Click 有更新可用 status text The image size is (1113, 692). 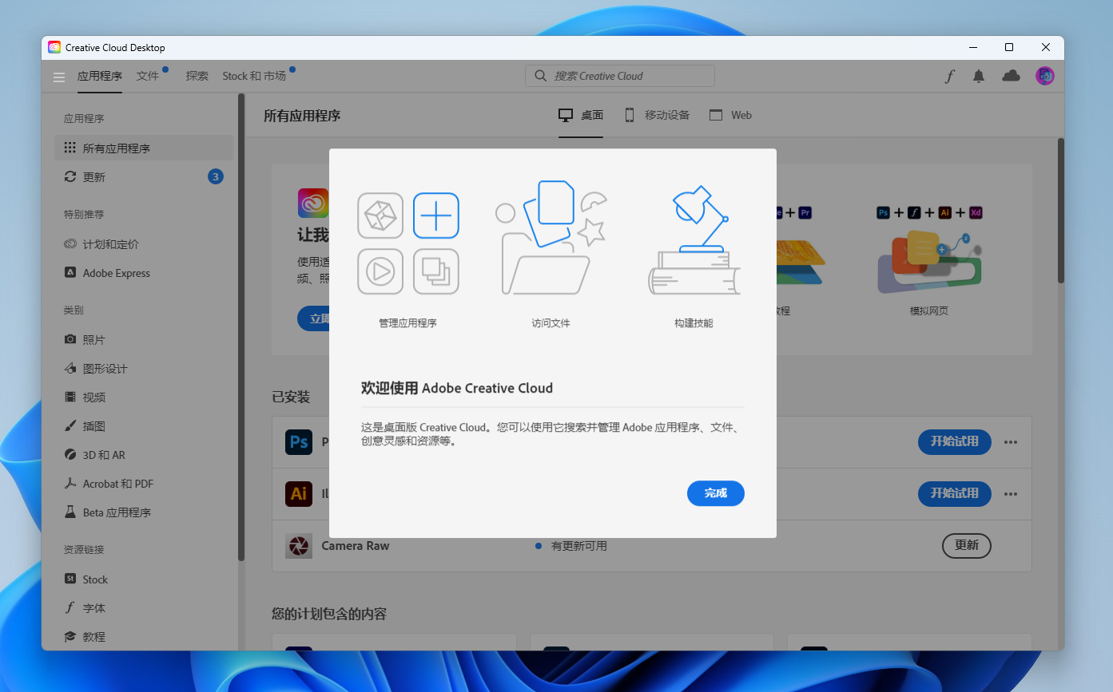coord(579,546)
